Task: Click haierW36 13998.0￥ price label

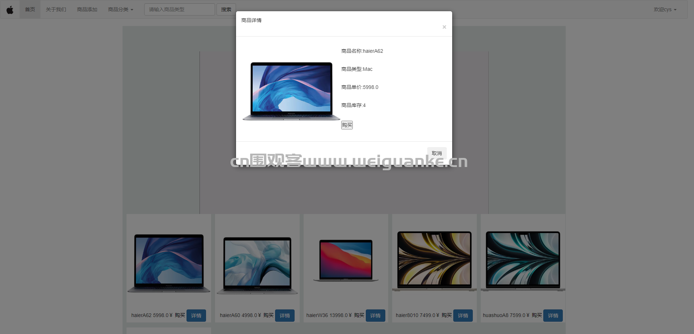Action: [329, 315]
